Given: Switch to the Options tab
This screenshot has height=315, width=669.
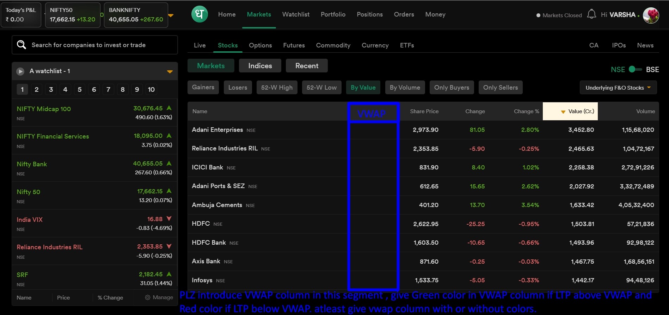Looking at the screenshot, I should pyautogui.click(x=260, y=45).
